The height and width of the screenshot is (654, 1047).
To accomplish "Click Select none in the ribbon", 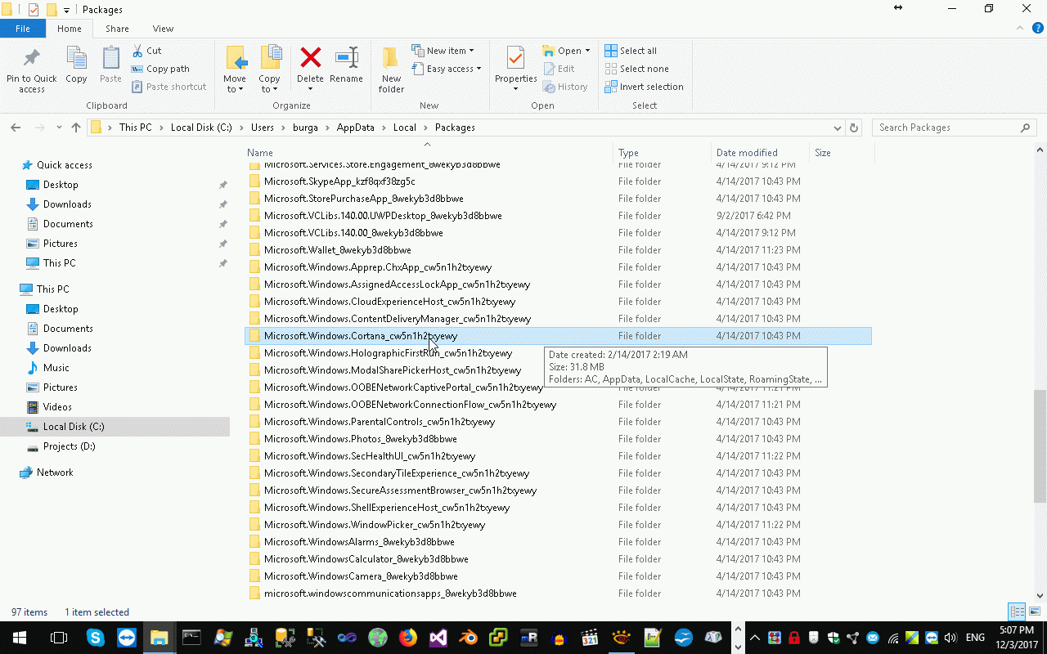I will coord(636,69).
